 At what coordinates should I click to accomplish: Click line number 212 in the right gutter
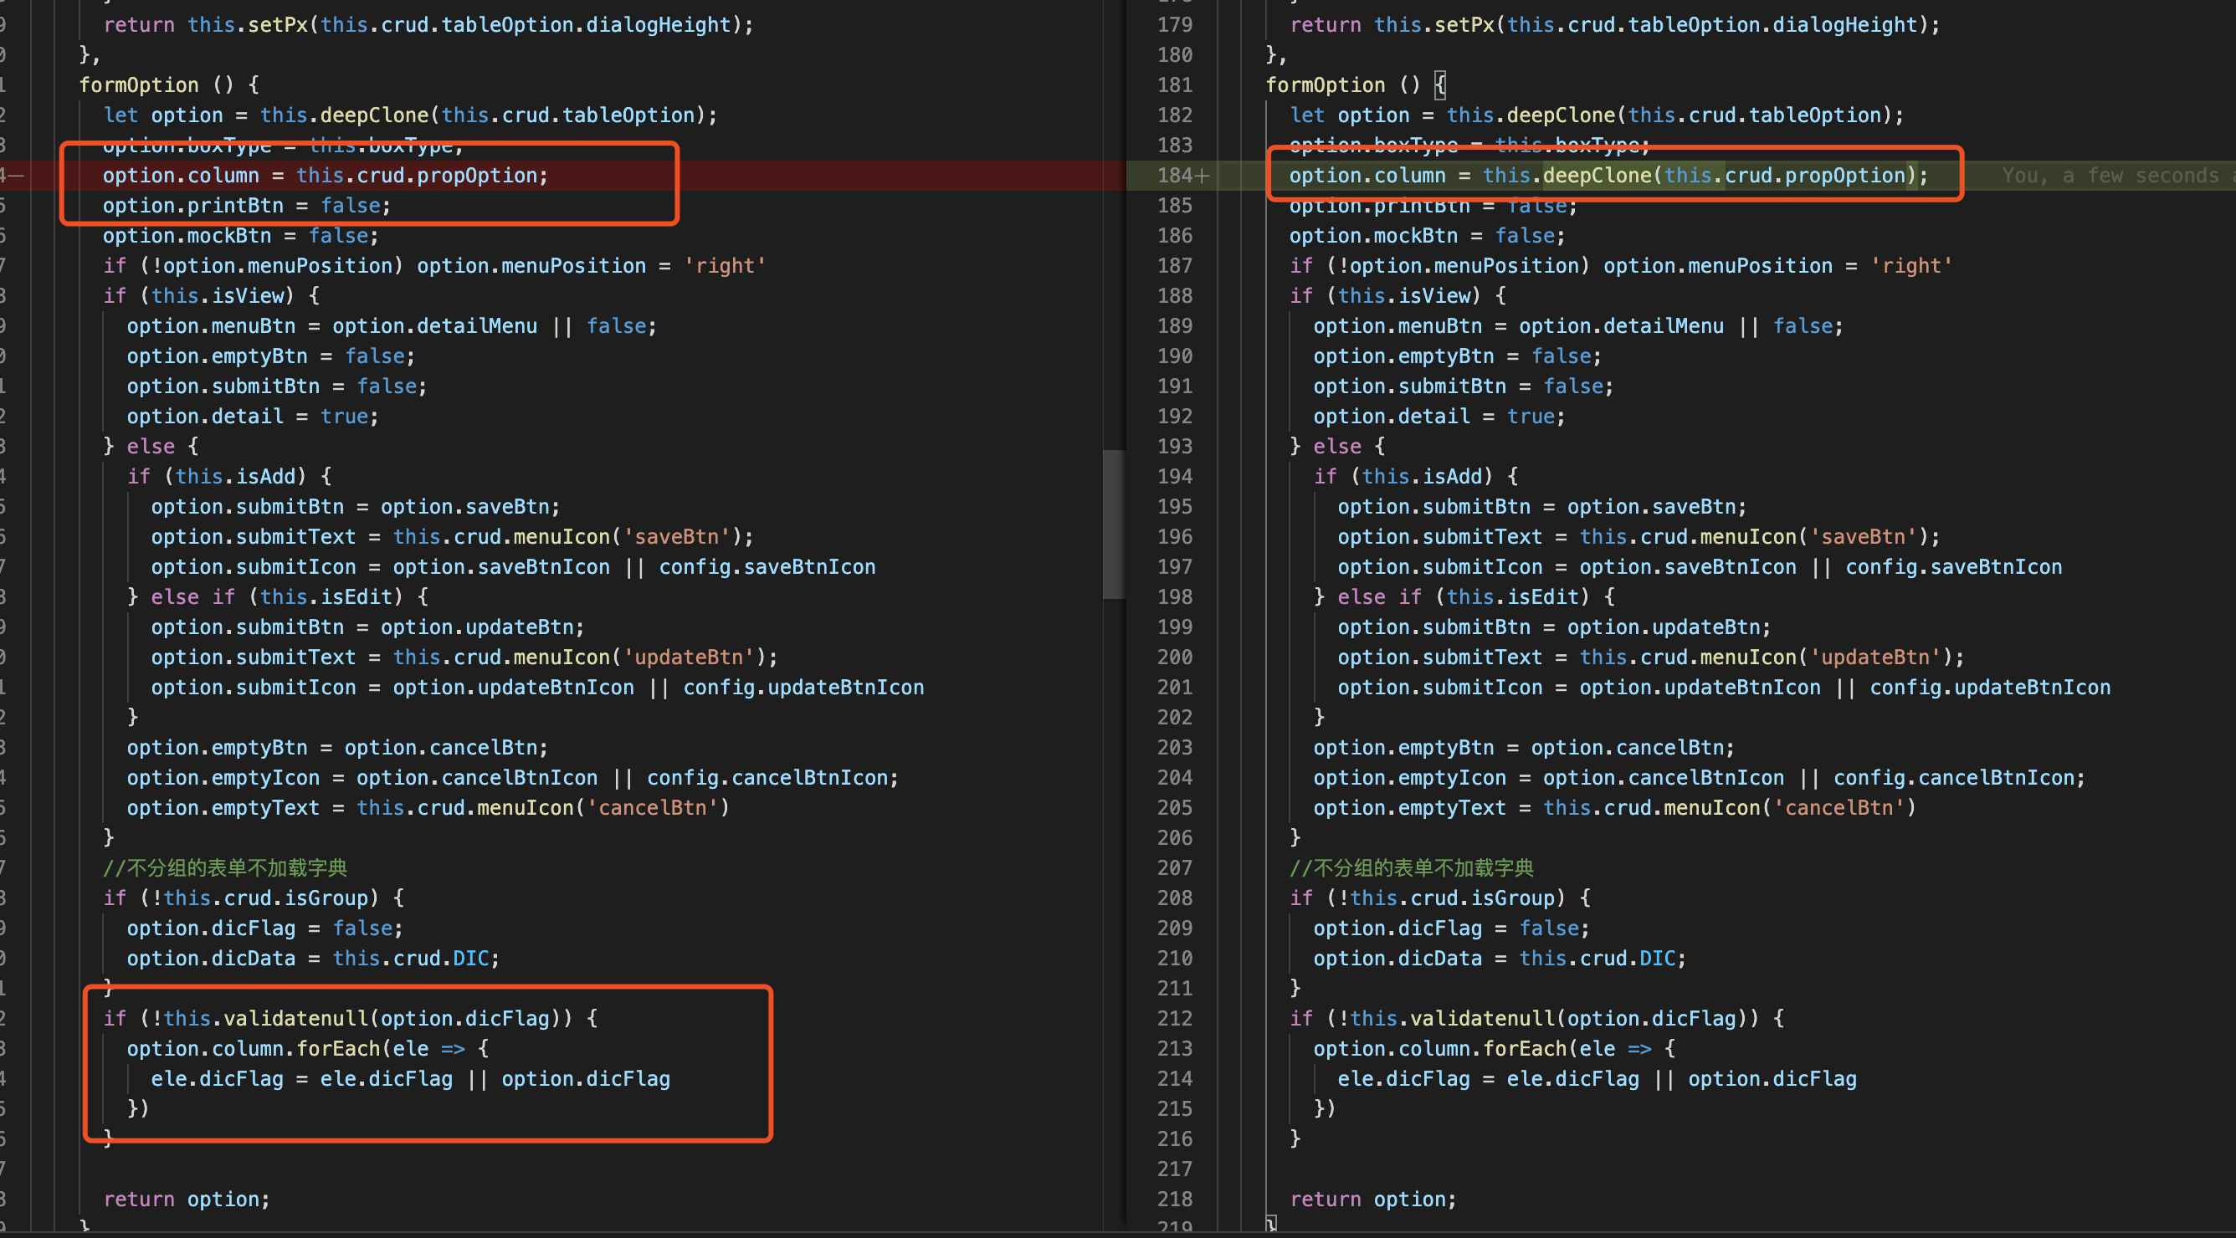pos(1174,1019)
